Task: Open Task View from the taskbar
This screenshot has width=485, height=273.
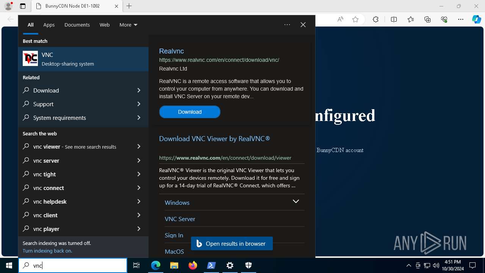Action: 136,265
